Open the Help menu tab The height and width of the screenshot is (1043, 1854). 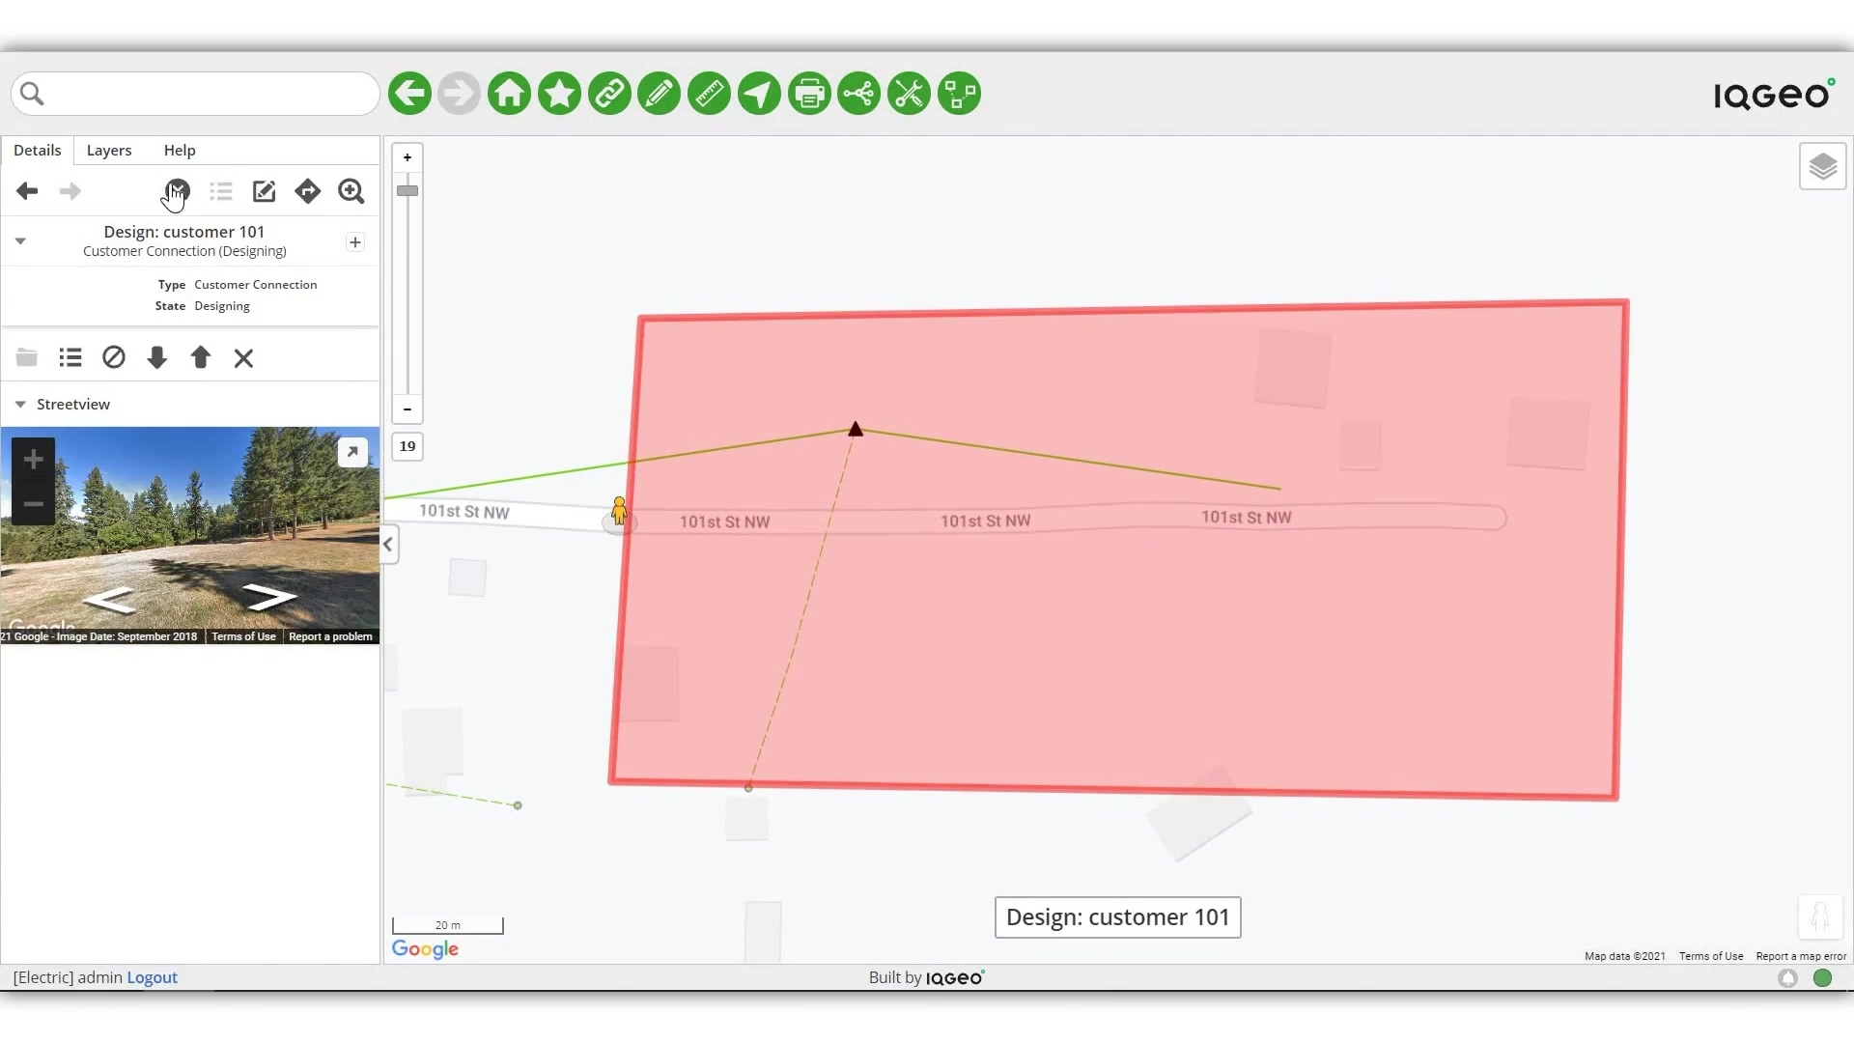(179, 149)
